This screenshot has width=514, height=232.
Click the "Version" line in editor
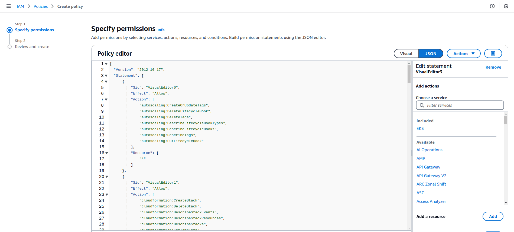[139, 70]
